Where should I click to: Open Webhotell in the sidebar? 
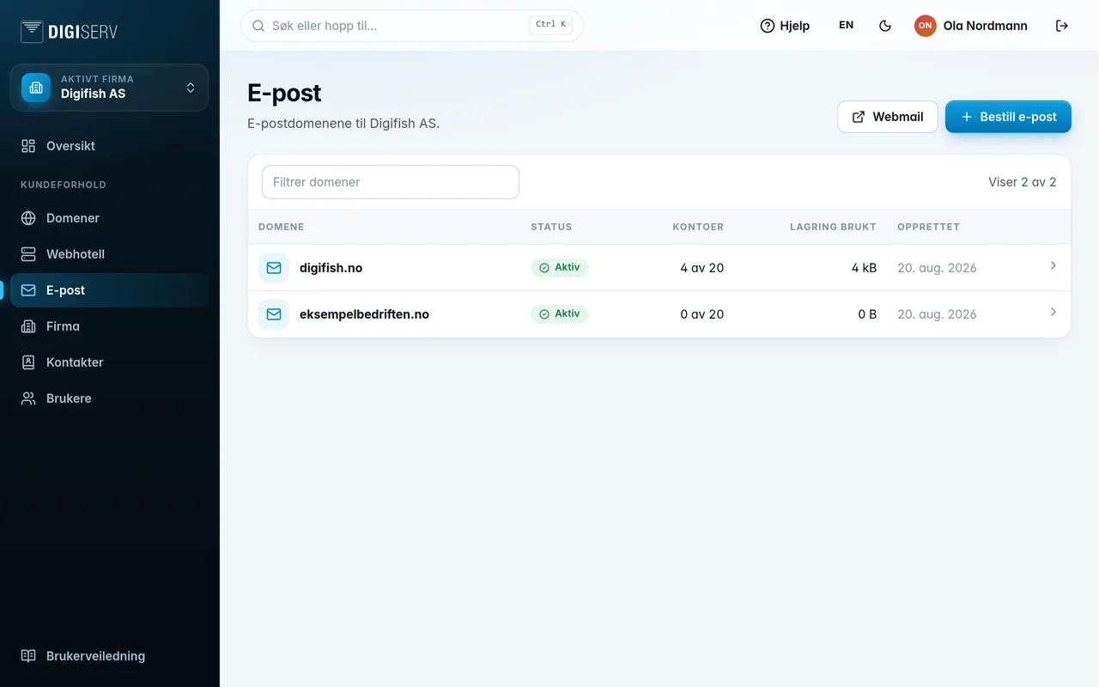click(x=109, y=254)
